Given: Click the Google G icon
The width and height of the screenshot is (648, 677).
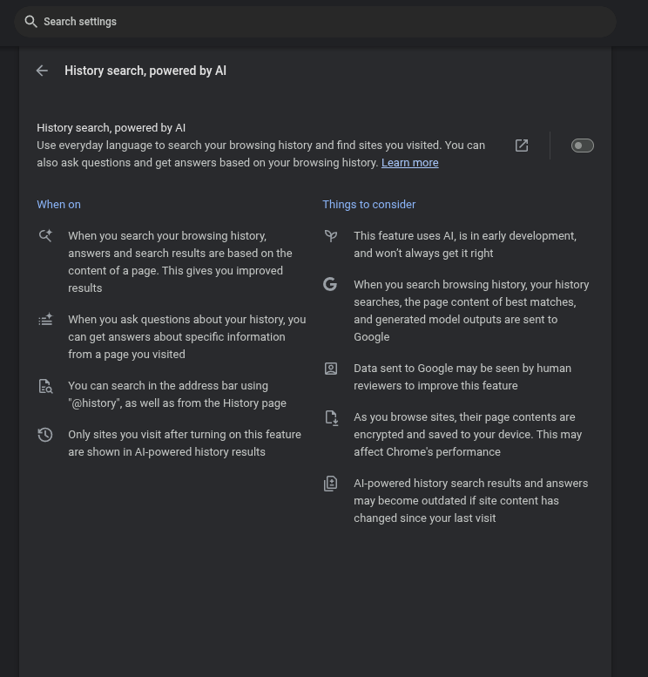Looking at the screenshot, I should tap(330, 285).
